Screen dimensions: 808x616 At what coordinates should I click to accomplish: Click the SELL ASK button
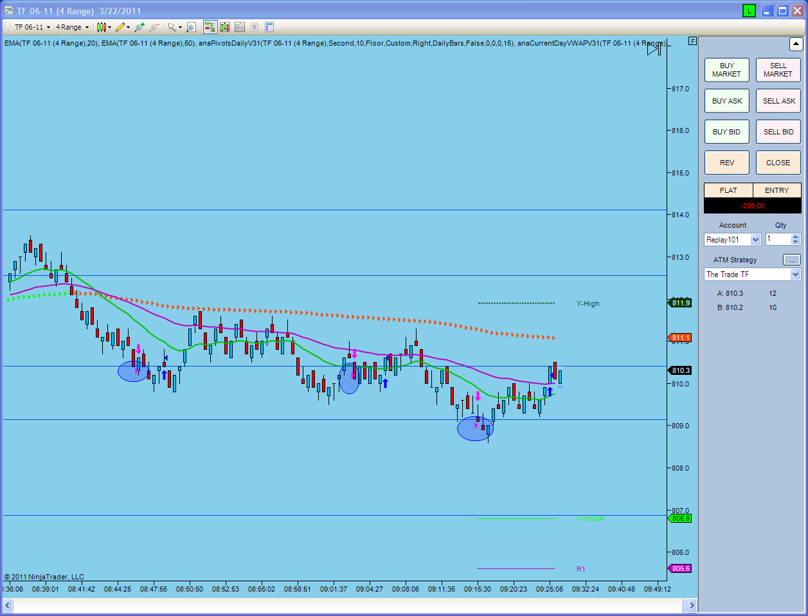(x=778, y=101)
